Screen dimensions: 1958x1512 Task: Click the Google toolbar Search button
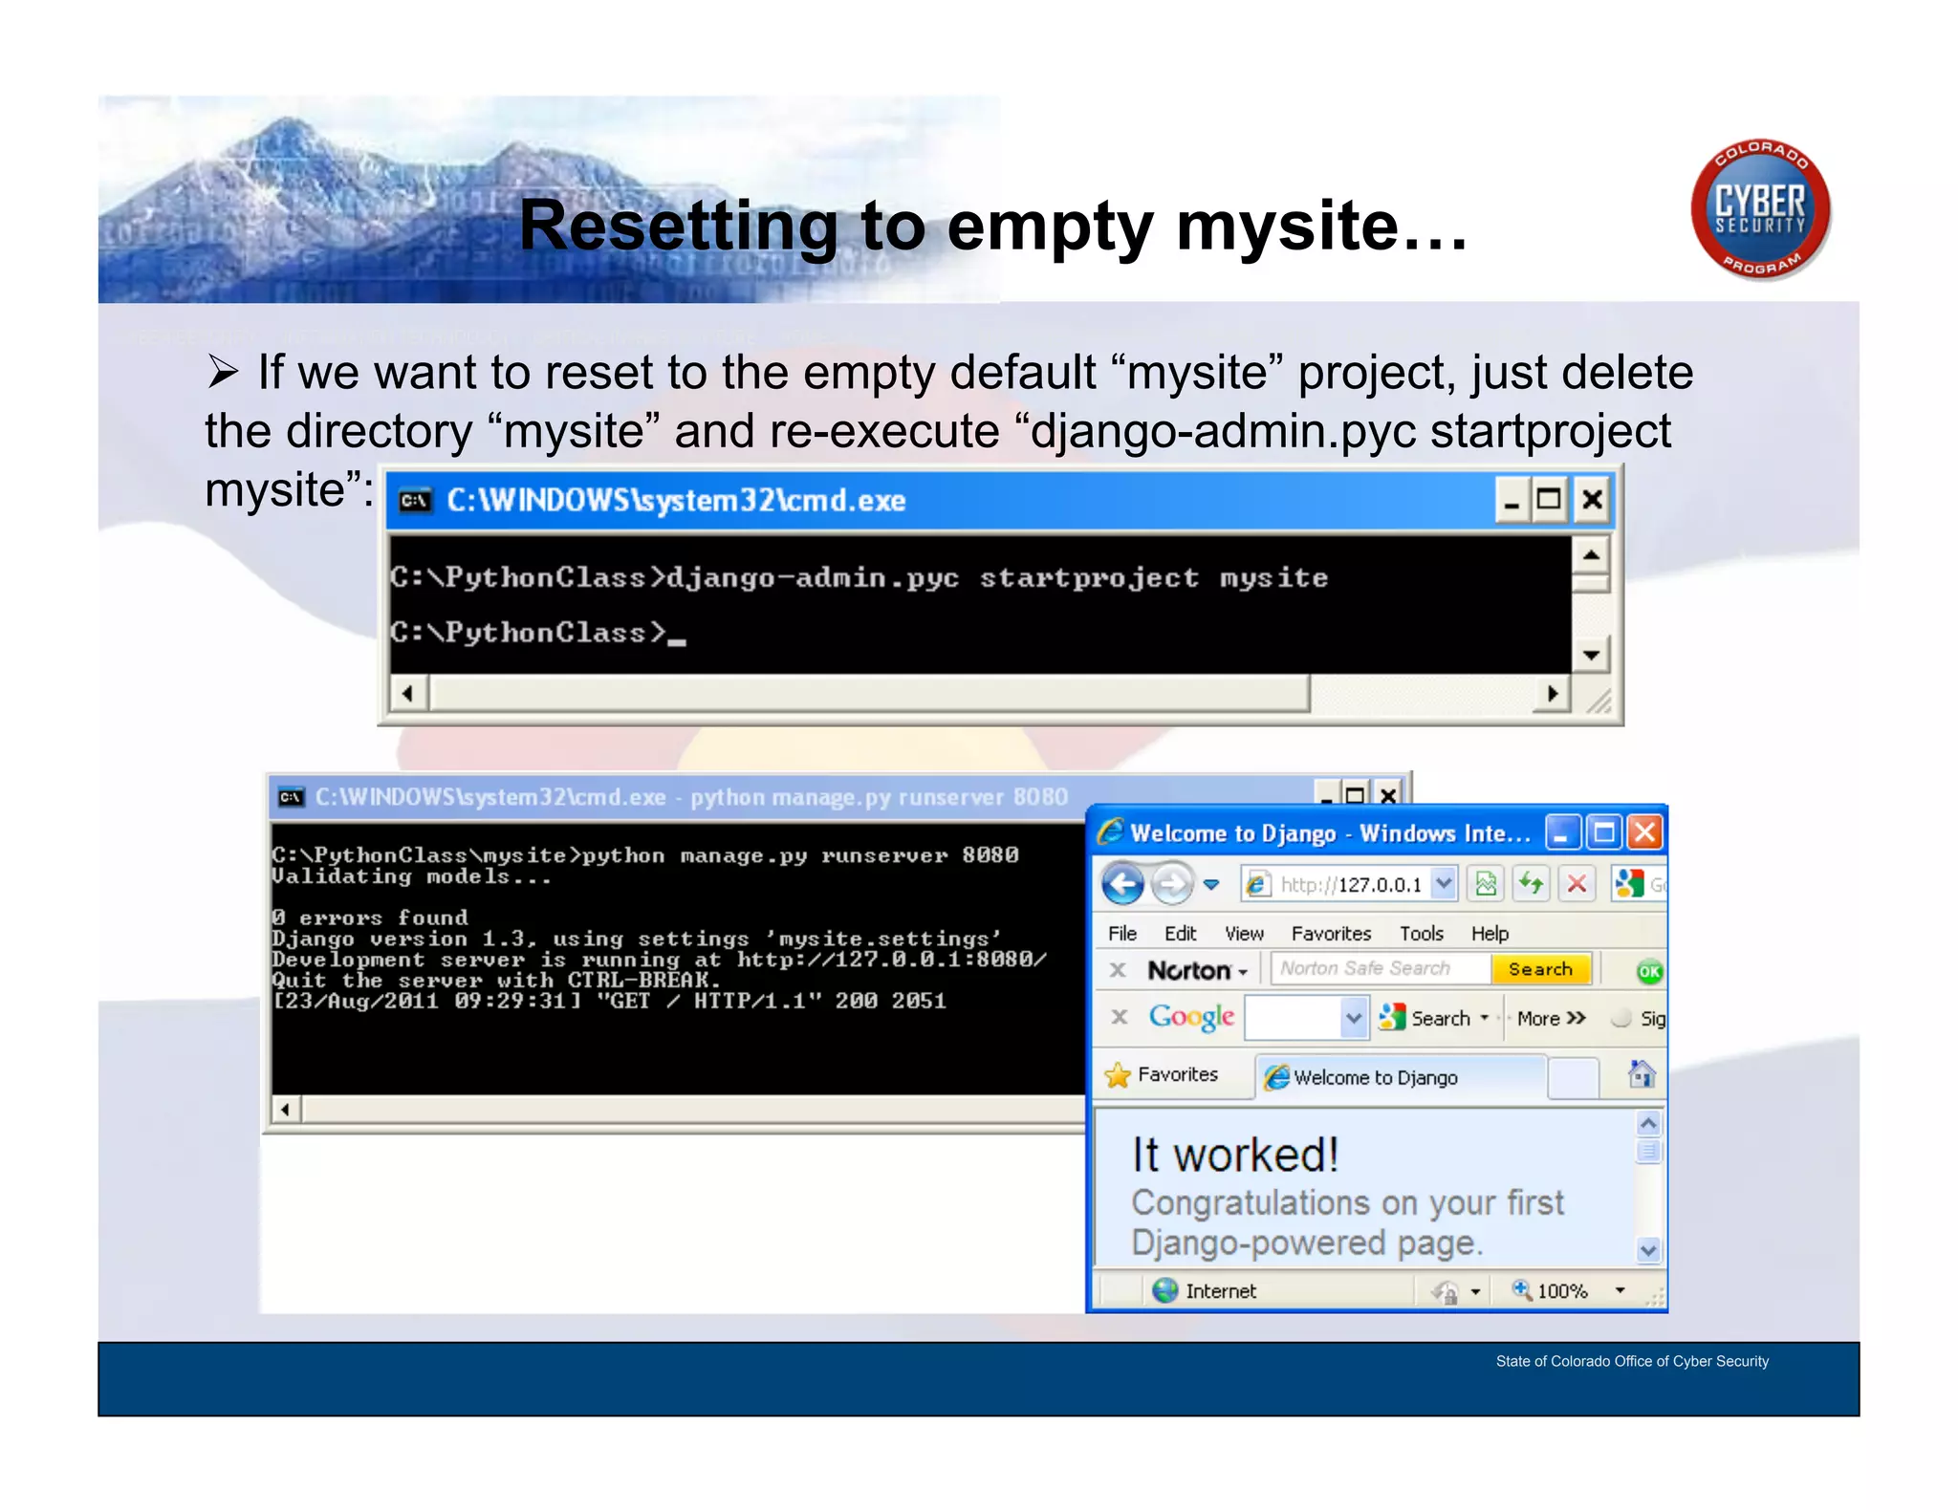click(1425, 1019)
